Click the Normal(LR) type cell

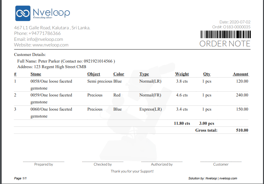(150, 81)
